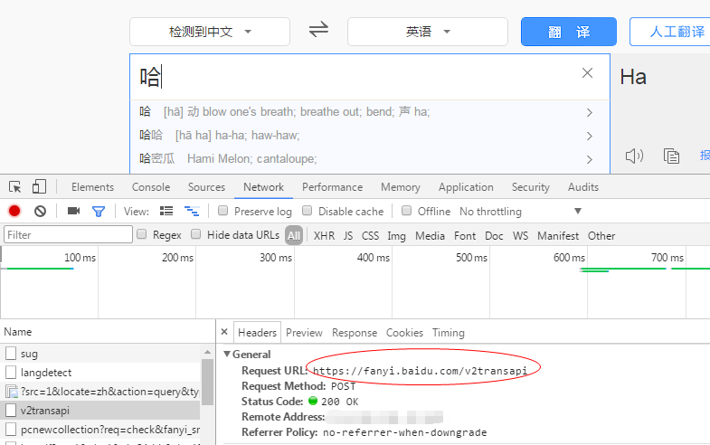Stop recording with the red record button
The width and height of the screenshot is (710, 445).
click(14, 211)
